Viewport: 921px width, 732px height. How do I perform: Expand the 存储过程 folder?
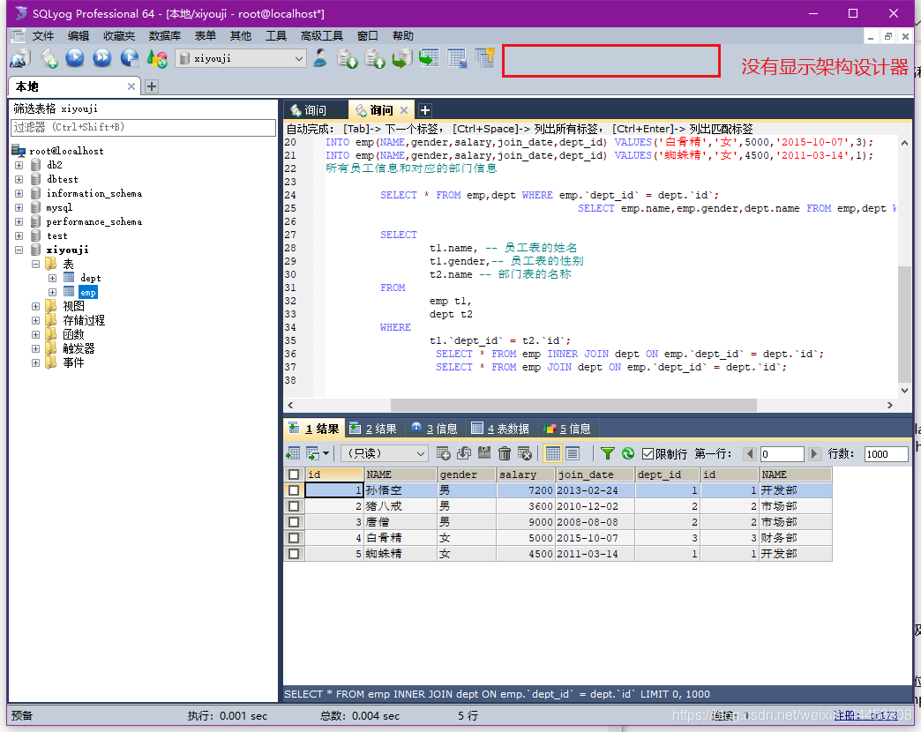coord(35,320)
